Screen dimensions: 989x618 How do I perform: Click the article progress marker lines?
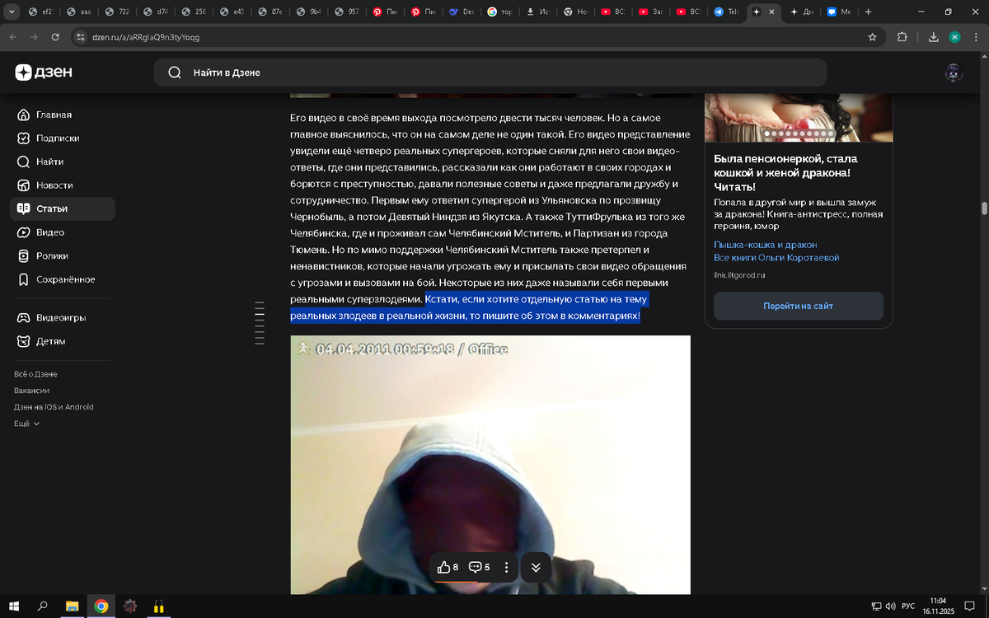(260, 322)
